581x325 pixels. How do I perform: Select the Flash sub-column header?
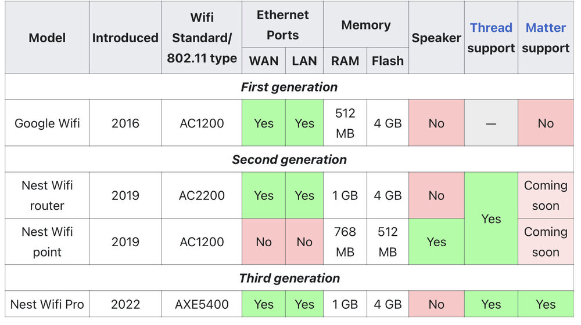pyautogui.click(x=388, y=60)
